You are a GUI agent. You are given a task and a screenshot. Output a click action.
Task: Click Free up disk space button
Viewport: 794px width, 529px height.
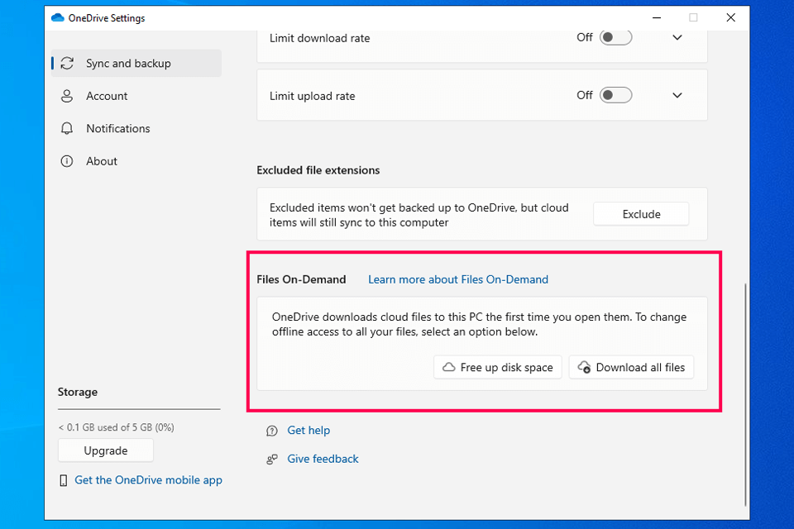(x=498, y=367)
